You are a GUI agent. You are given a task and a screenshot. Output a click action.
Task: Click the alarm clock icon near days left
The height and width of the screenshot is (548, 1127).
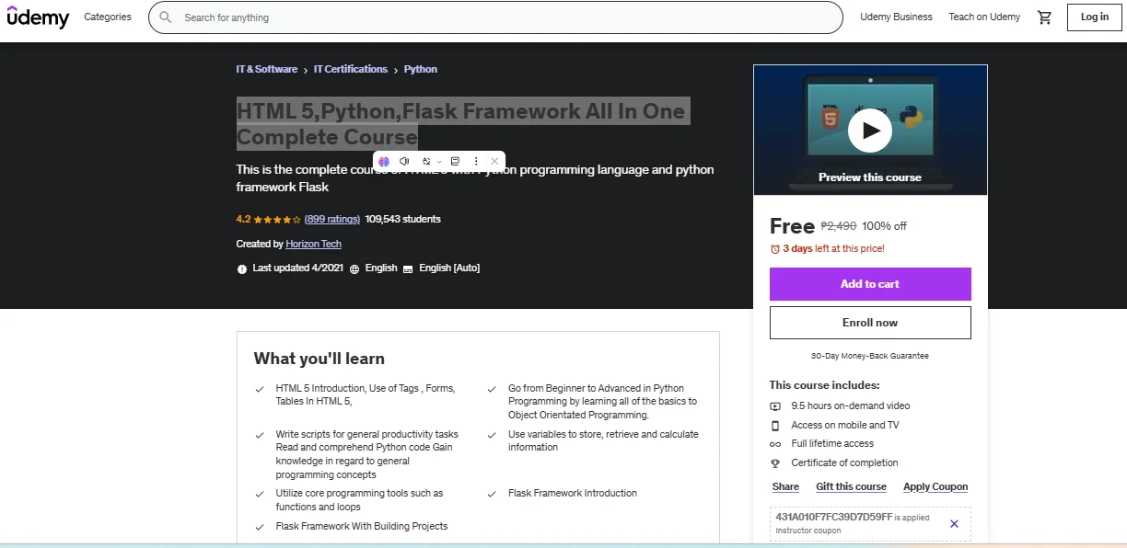(x=774, y=248)
